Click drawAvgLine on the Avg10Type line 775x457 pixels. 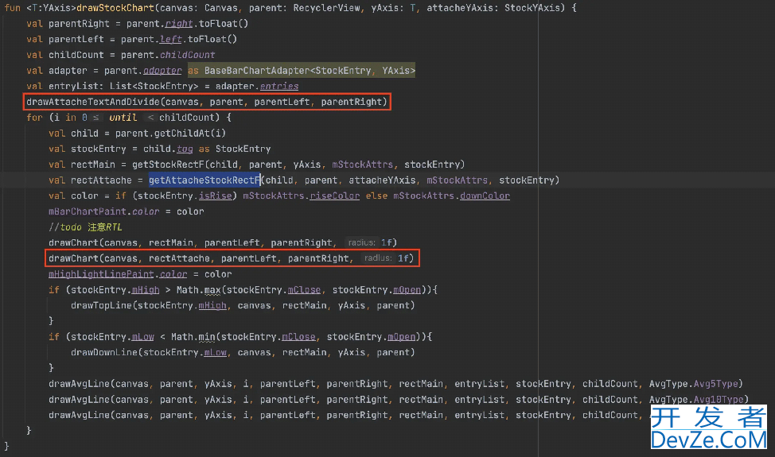(79, 400)
